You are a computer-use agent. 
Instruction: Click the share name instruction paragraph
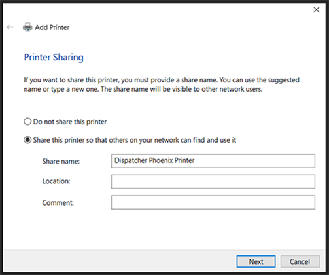tap(162, 84)
